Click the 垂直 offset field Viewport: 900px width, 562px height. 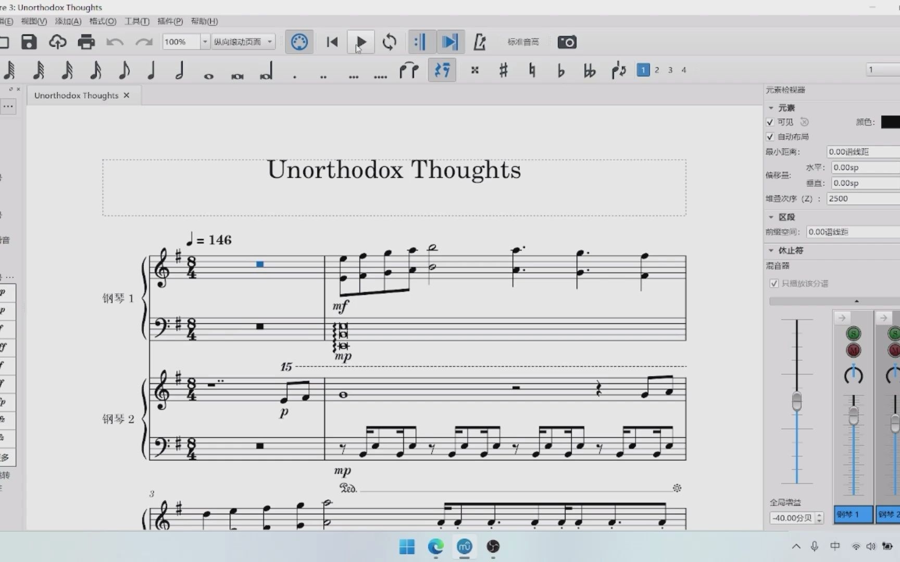tap(865, 183)
